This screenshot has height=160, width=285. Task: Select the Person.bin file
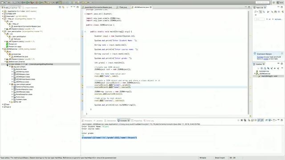(13, 44)
